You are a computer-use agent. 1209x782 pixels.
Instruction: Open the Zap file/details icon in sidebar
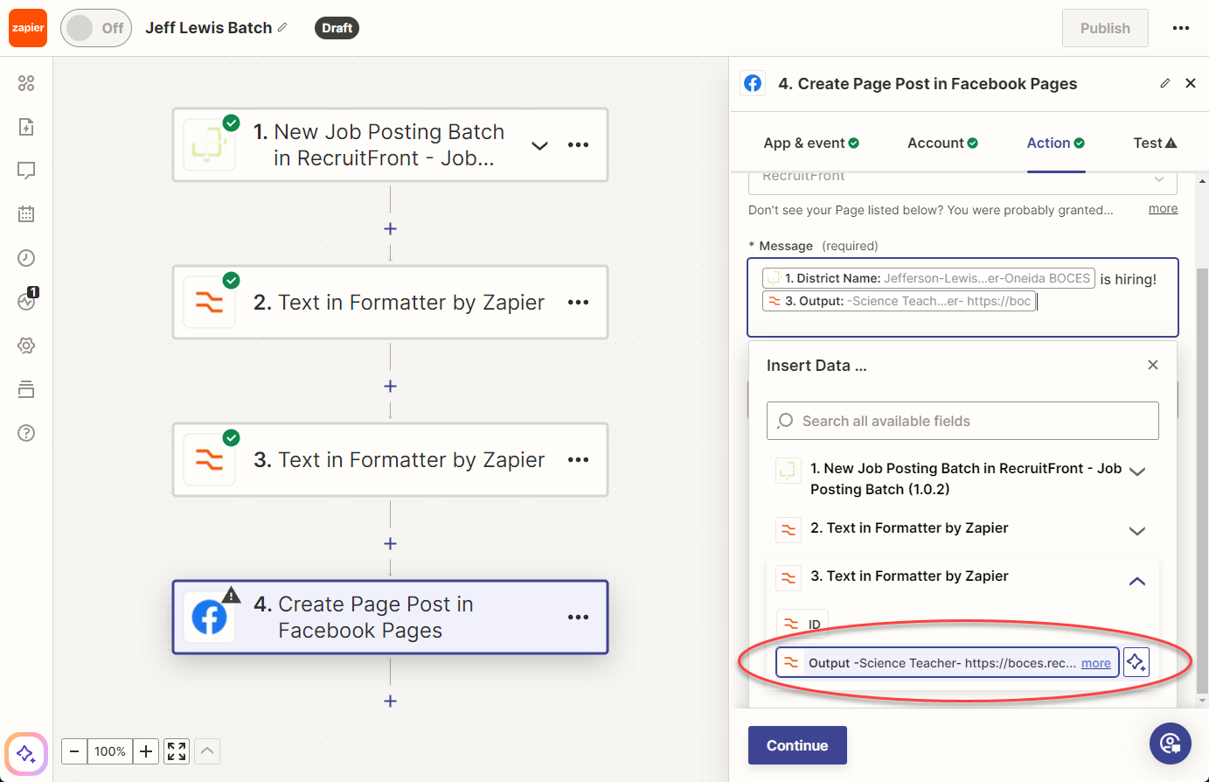pyautogui.click(x=26, y=127)
